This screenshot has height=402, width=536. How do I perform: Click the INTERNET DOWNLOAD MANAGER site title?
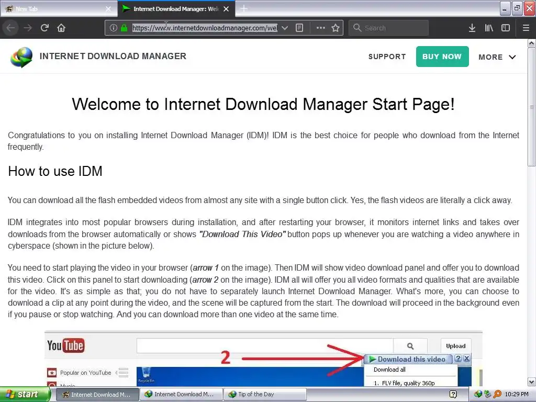point(113,56)
